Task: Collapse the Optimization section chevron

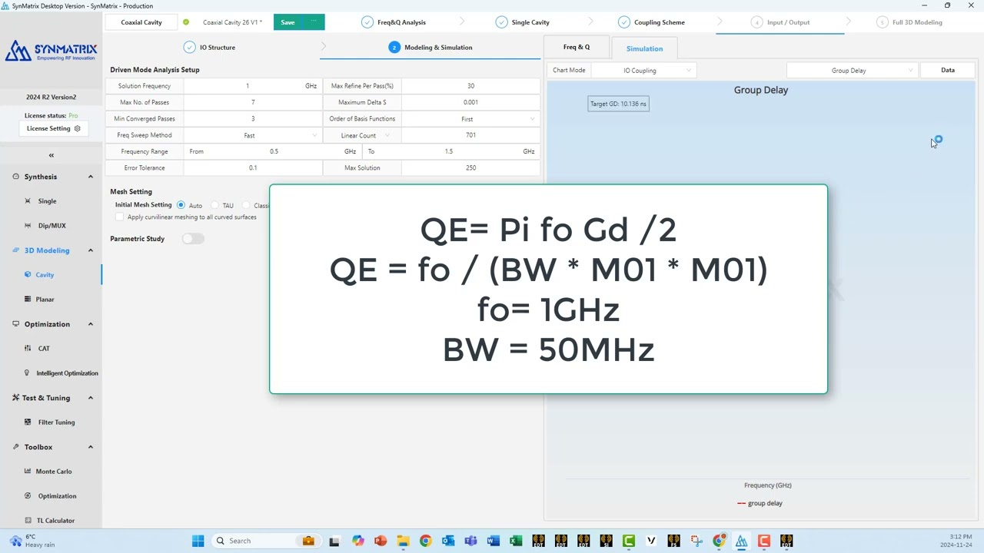Action: [90, 324]
